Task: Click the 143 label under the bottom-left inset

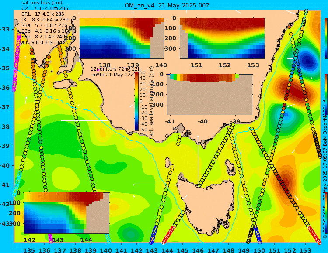Action: (58, 240)
